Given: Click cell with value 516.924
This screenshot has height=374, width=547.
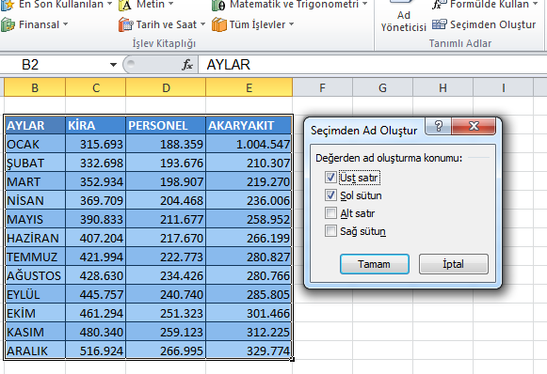Looking at the screenshot, I should (x=96, y=351).
